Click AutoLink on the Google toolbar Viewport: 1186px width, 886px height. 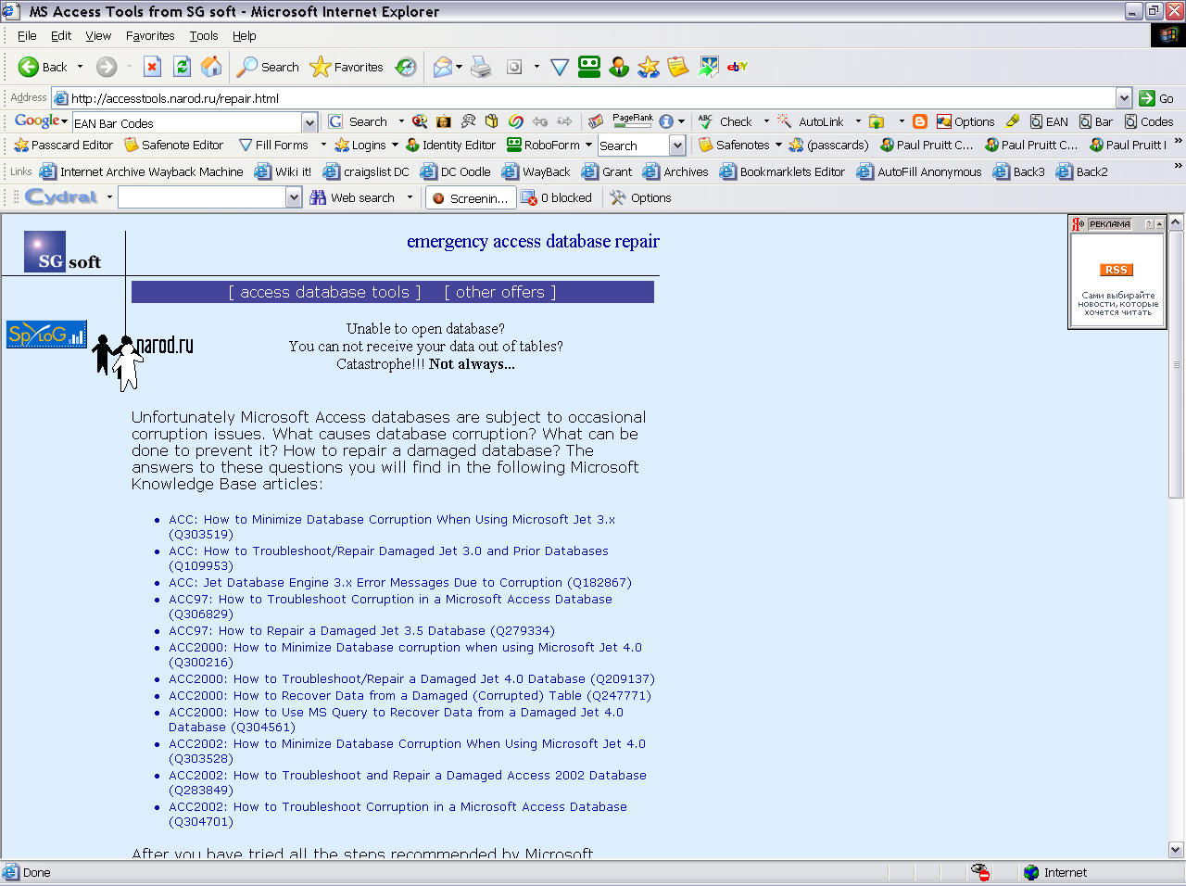tap(811, 121)
